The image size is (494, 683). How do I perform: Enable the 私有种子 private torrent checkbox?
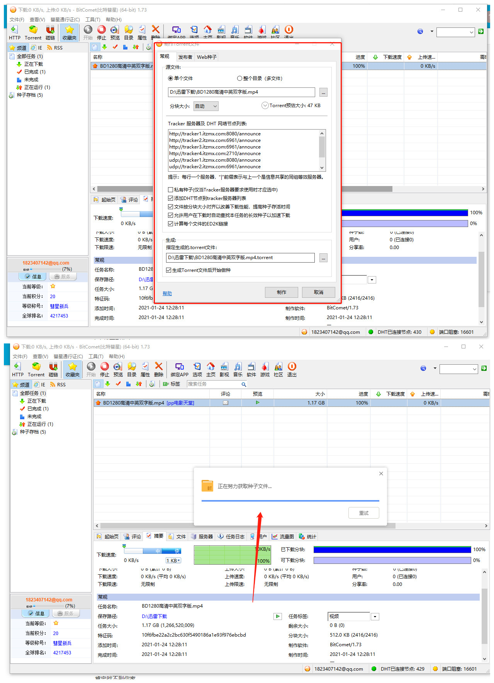point(170,190)
